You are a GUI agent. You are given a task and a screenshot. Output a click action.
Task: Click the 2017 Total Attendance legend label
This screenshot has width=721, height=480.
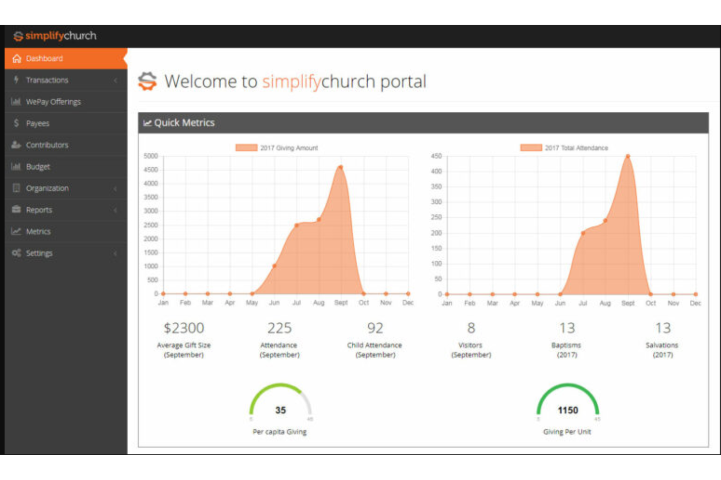[x=576, y=148]
